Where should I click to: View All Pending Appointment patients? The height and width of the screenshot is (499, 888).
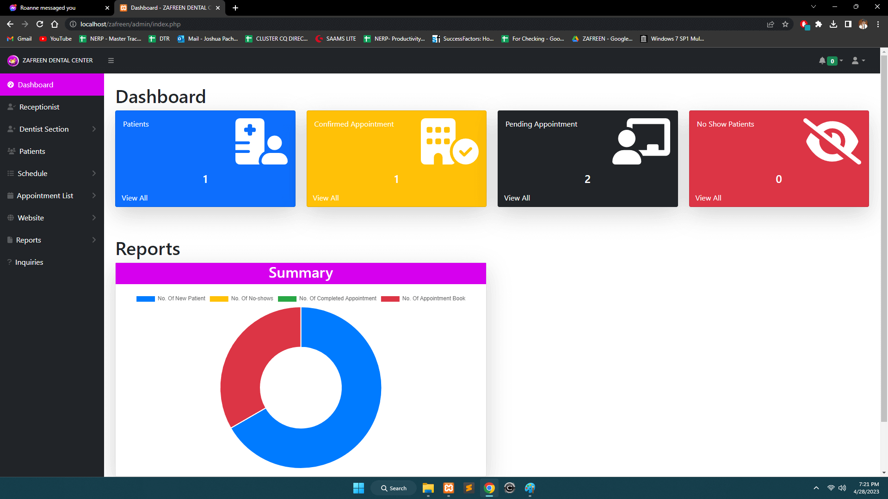tap(517, 198)
